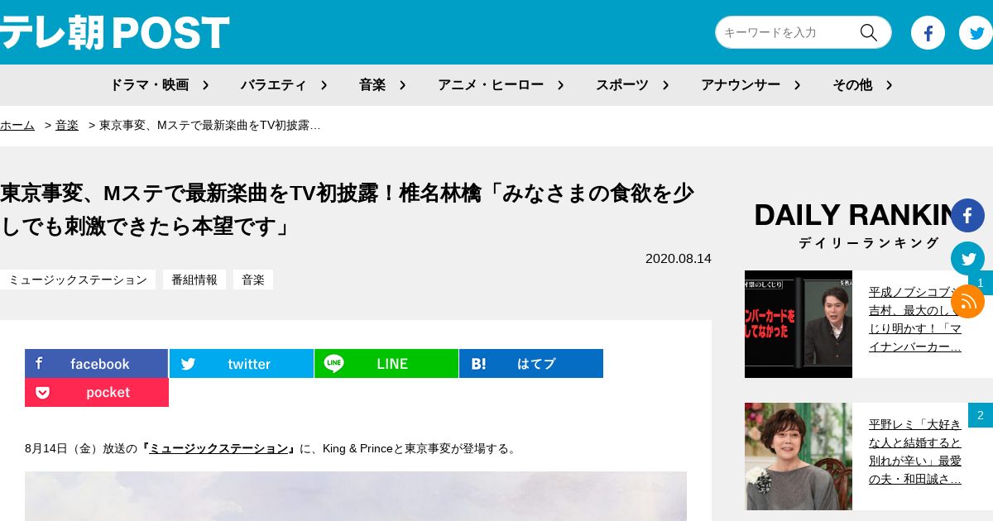
Task: Click the floating Twitter share circle
Action: click(x=967, y=259)
